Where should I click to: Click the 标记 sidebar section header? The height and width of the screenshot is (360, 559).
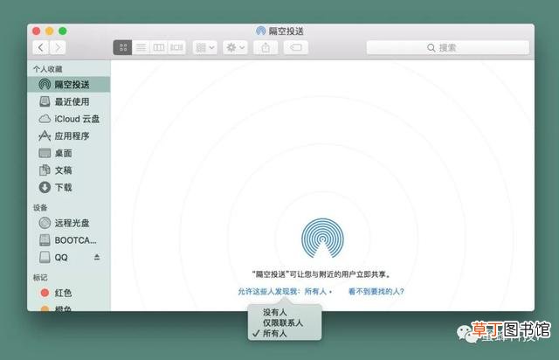[40, 278]
